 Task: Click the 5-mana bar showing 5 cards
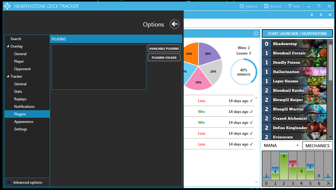tap(310, 172)
